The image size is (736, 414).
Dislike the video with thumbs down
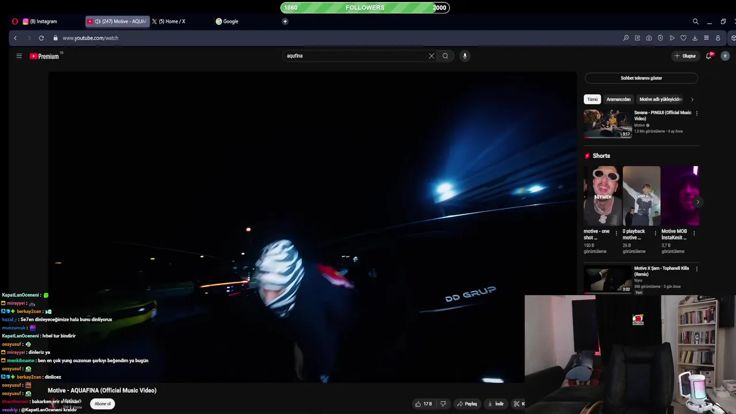(443, 404)
